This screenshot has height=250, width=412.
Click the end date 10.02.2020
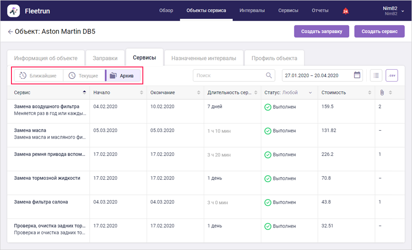tap(162, 106)
